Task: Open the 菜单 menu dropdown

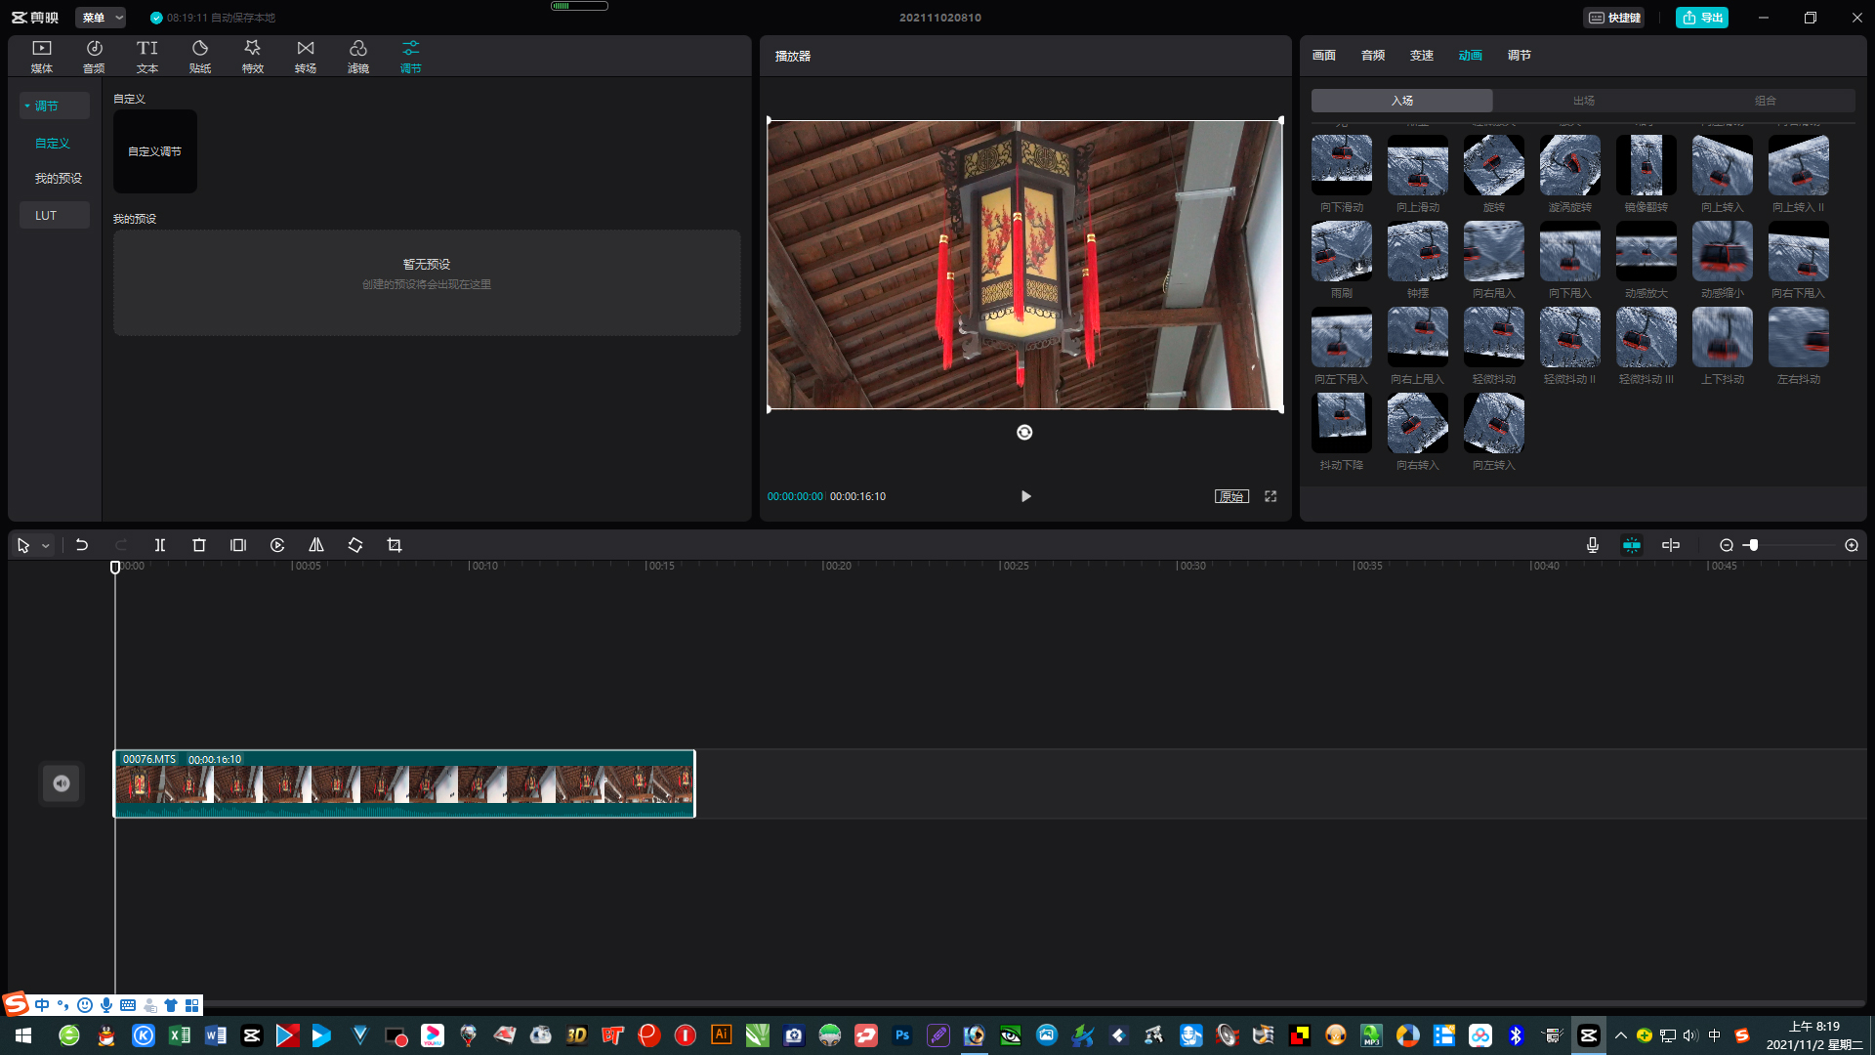Action: pyautogui.click(x=101, y=18)
